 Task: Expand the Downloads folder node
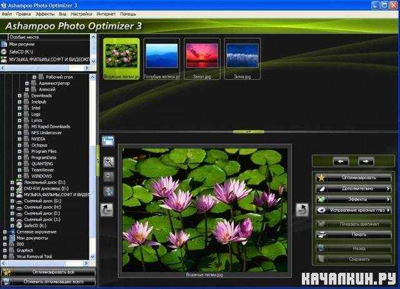click(x=19, y=96)
